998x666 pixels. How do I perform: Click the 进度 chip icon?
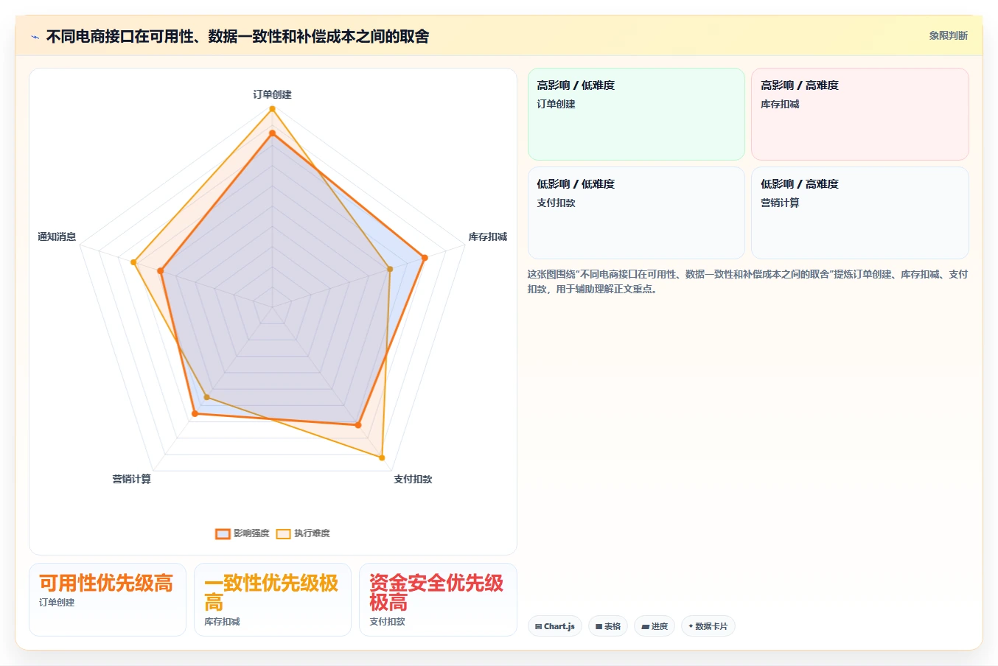click(x=645, y=626)
